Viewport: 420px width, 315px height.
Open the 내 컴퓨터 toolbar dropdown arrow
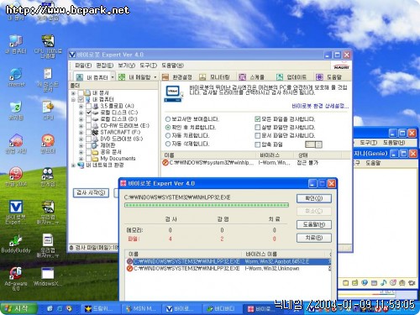click(113, 77)
